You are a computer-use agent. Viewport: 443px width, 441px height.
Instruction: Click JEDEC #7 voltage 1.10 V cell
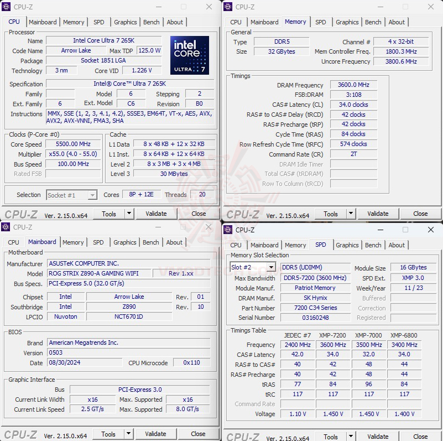pos(298,414)
